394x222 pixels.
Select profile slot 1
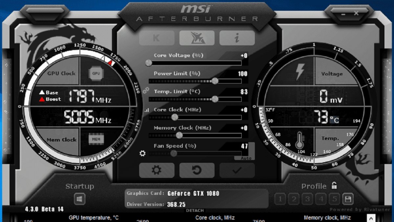(x=280, y=199)
